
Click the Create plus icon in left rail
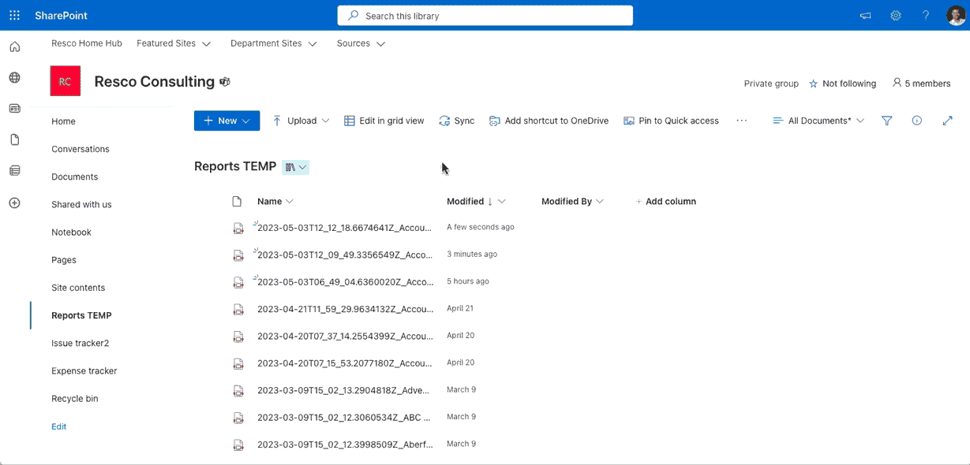coord(14,203)
